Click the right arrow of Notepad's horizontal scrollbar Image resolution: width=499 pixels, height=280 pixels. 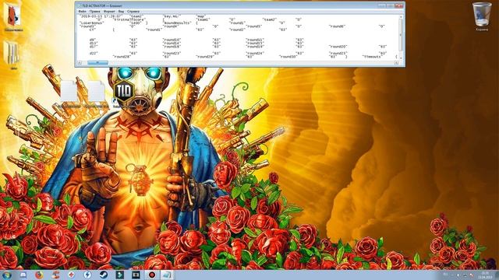click(396, 62)
